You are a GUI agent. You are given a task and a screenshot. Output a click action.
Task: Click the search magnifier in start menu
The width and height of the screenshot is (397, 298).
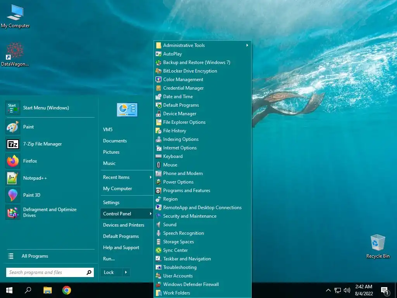[89, 272]
